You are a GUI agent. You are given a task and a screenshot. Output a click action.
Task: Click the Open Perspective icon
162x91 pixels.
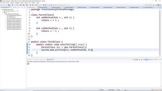coord(154,5)
